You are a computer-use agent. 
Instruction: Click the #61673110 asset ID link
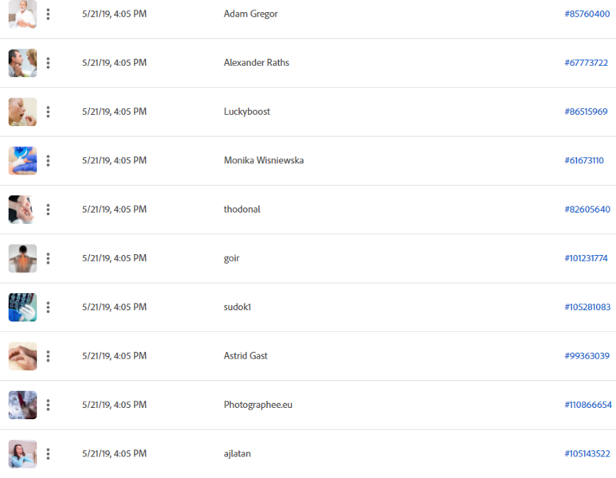tap(584, 160)
